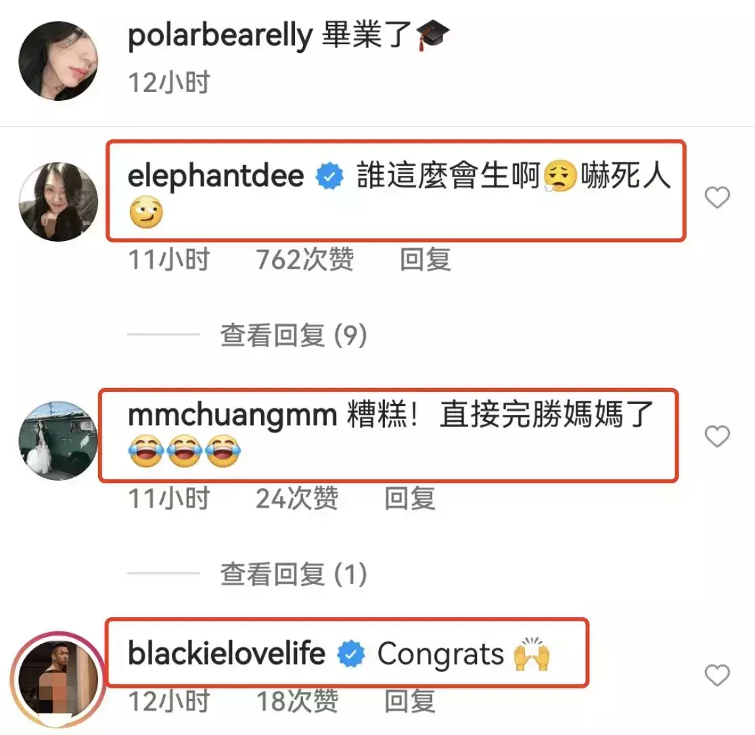Screen dimensions: 755x735
Task: Open the elephantdee username link
Action: point(216,175)
